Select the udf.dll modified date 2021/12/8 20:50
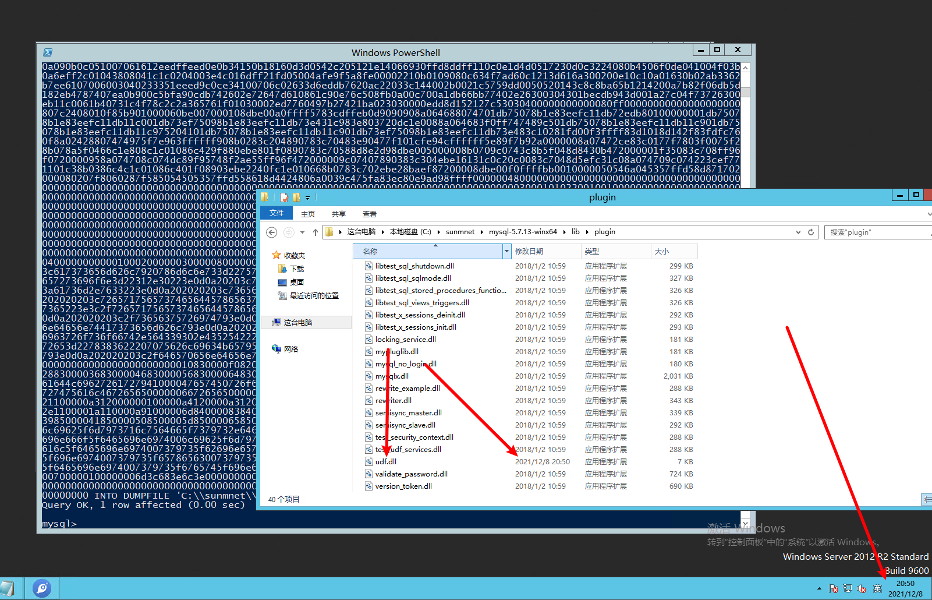This screenshot has width=932, height=600. (543, 461)
